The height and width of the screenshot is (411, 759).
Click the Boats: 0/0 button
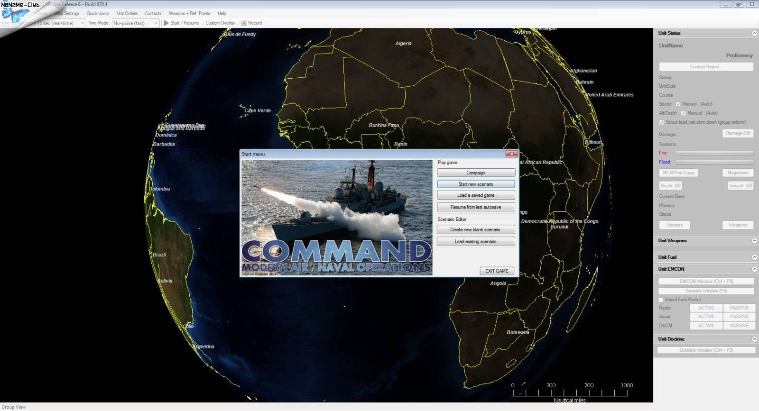click(x=671, y=186)
